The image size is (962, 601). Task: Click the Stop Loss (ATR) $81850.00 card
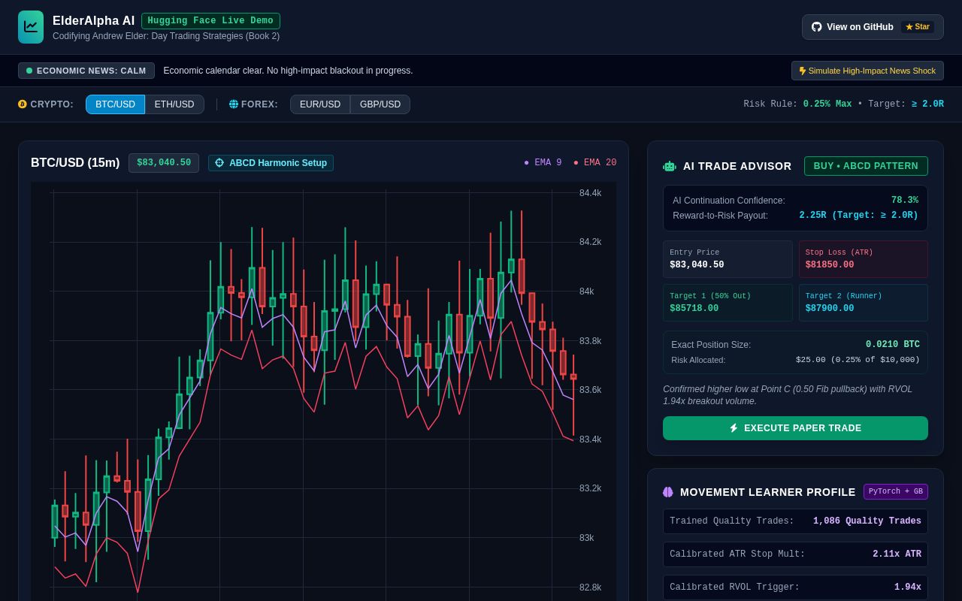point(864,259)
